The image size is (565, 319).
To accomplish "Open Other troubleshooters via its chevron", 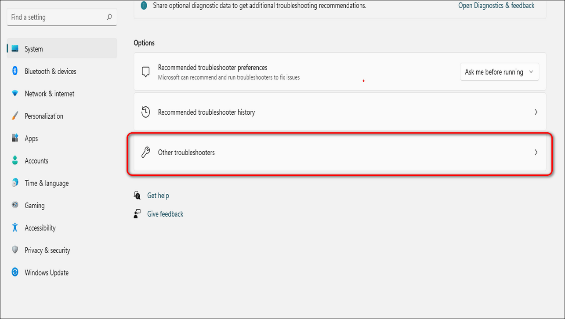I will pos(536,152).
